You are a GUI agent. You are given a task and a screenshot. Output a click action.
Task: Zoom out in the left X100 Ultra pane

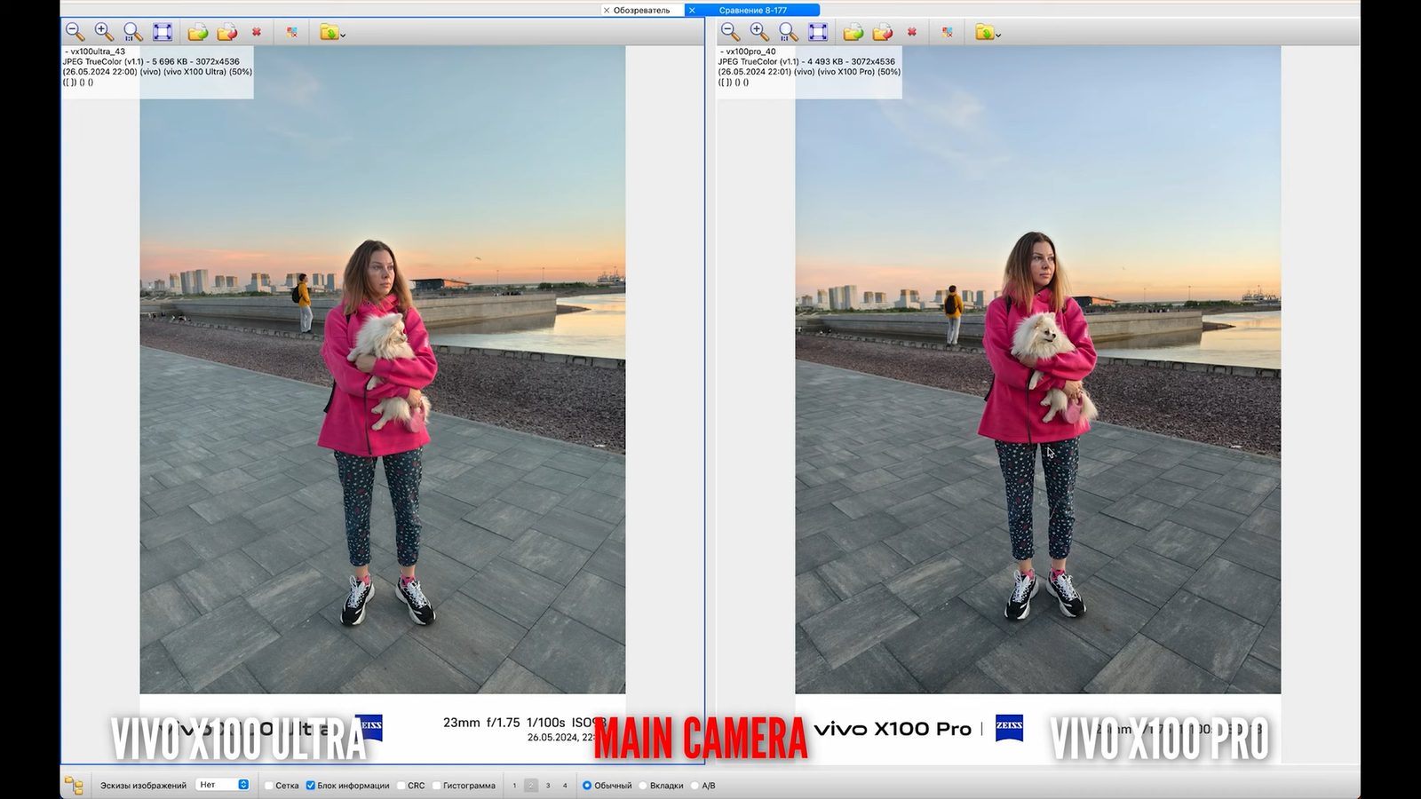(75, 32)
